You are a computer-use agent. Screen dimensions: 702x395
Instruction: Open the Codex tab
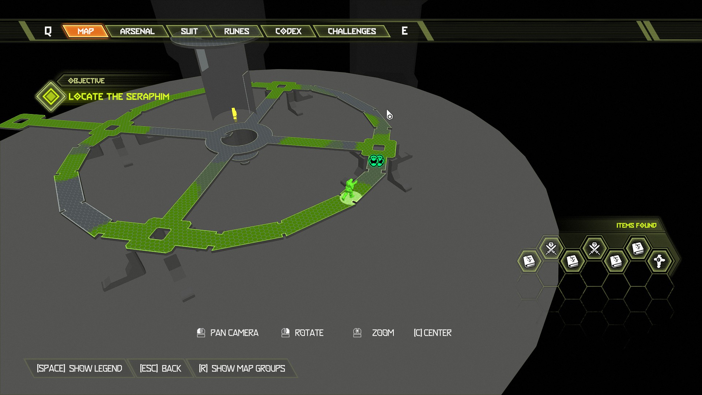[288, 31]
